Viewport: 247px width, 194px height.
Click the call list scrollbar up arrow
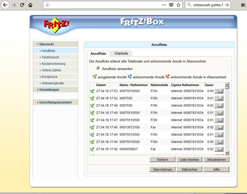(227, 84)
